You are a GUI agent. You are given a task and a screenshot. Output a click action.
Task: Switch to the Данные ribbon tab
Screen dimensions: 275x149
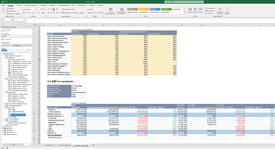(52, 5)
